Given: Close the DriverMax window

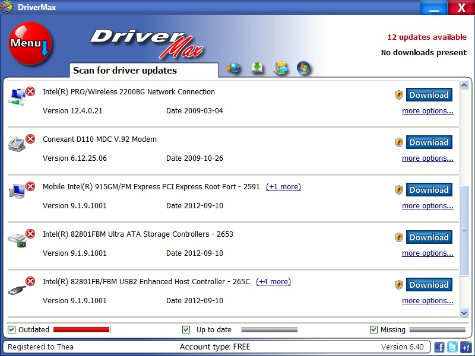Looking at the screenshot, I should [461, 7].
